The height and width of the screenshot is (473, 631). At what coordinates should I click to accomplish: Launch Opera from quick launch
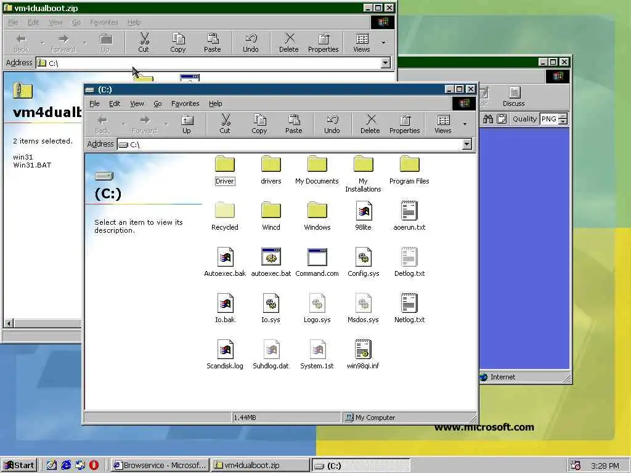94,466
